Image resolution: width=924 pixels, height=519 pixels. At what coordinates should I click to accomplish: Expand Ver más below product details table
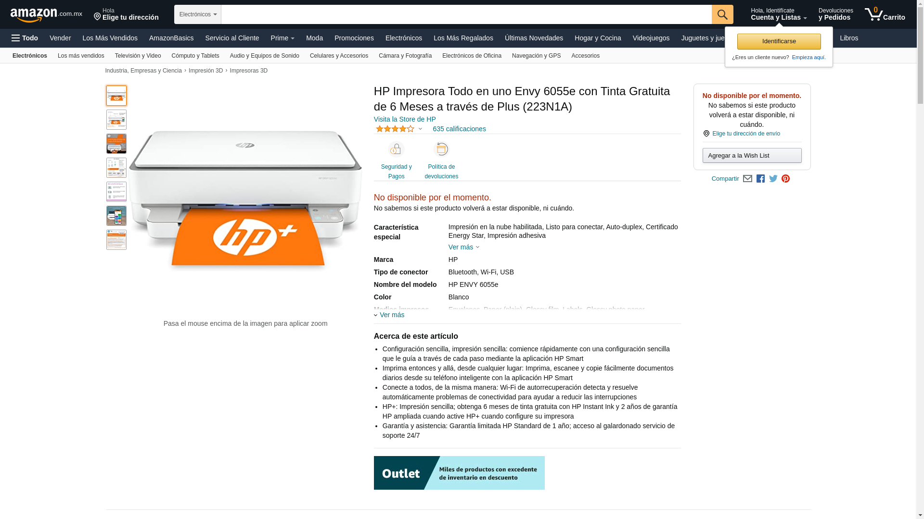pos(389,315)
